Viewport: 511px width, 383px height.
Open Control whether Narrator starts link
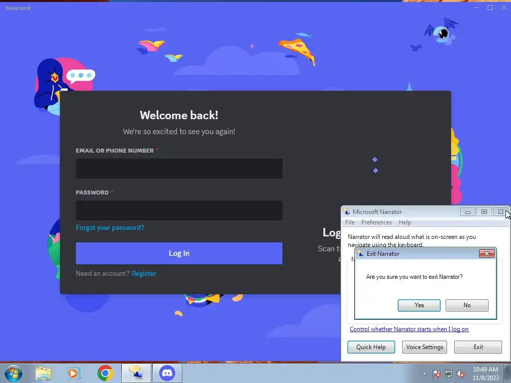tap(409, 329)
